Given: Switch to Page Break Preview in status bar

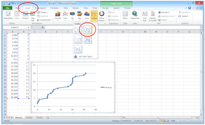Looking at the screenshot, I should [167, 121].
